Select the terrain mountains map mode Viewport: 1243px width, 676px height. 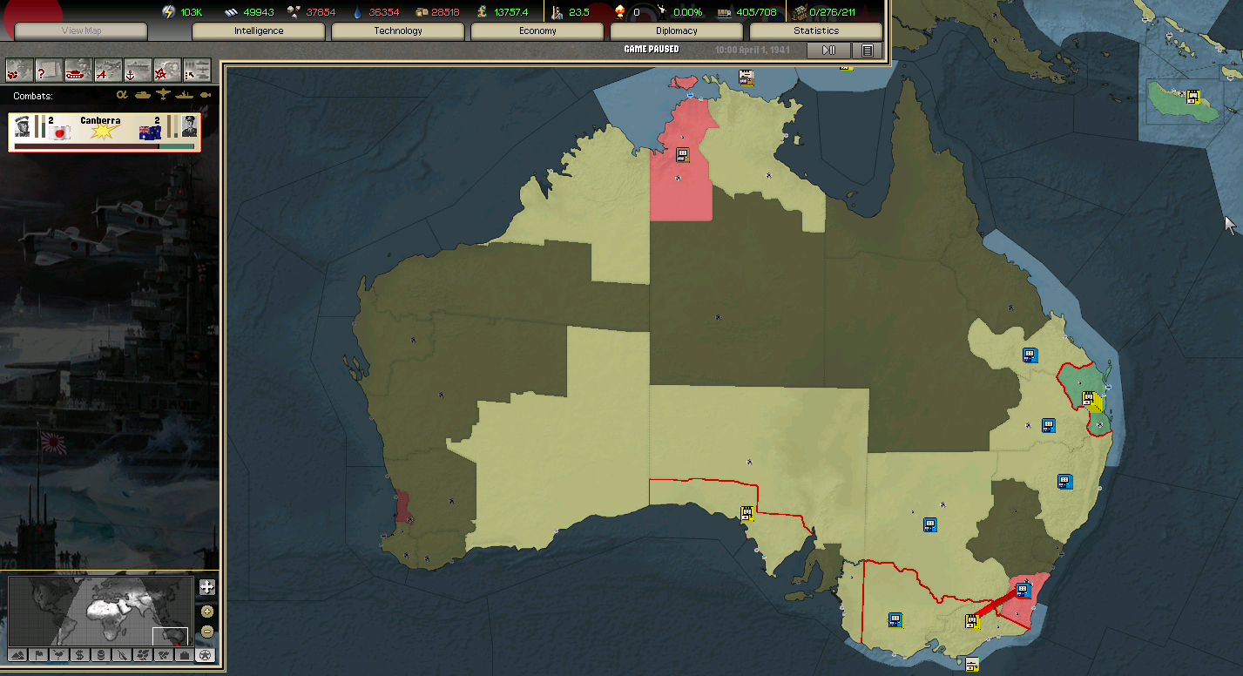click(17, 655)
